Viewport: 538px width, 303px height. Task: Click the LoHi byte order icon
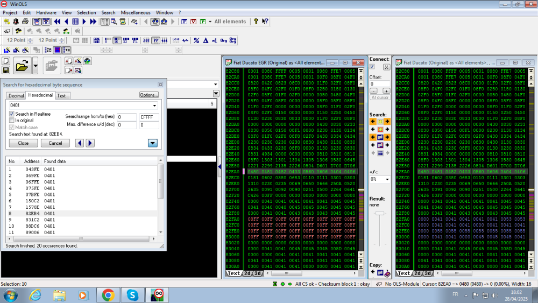point(176,40)
